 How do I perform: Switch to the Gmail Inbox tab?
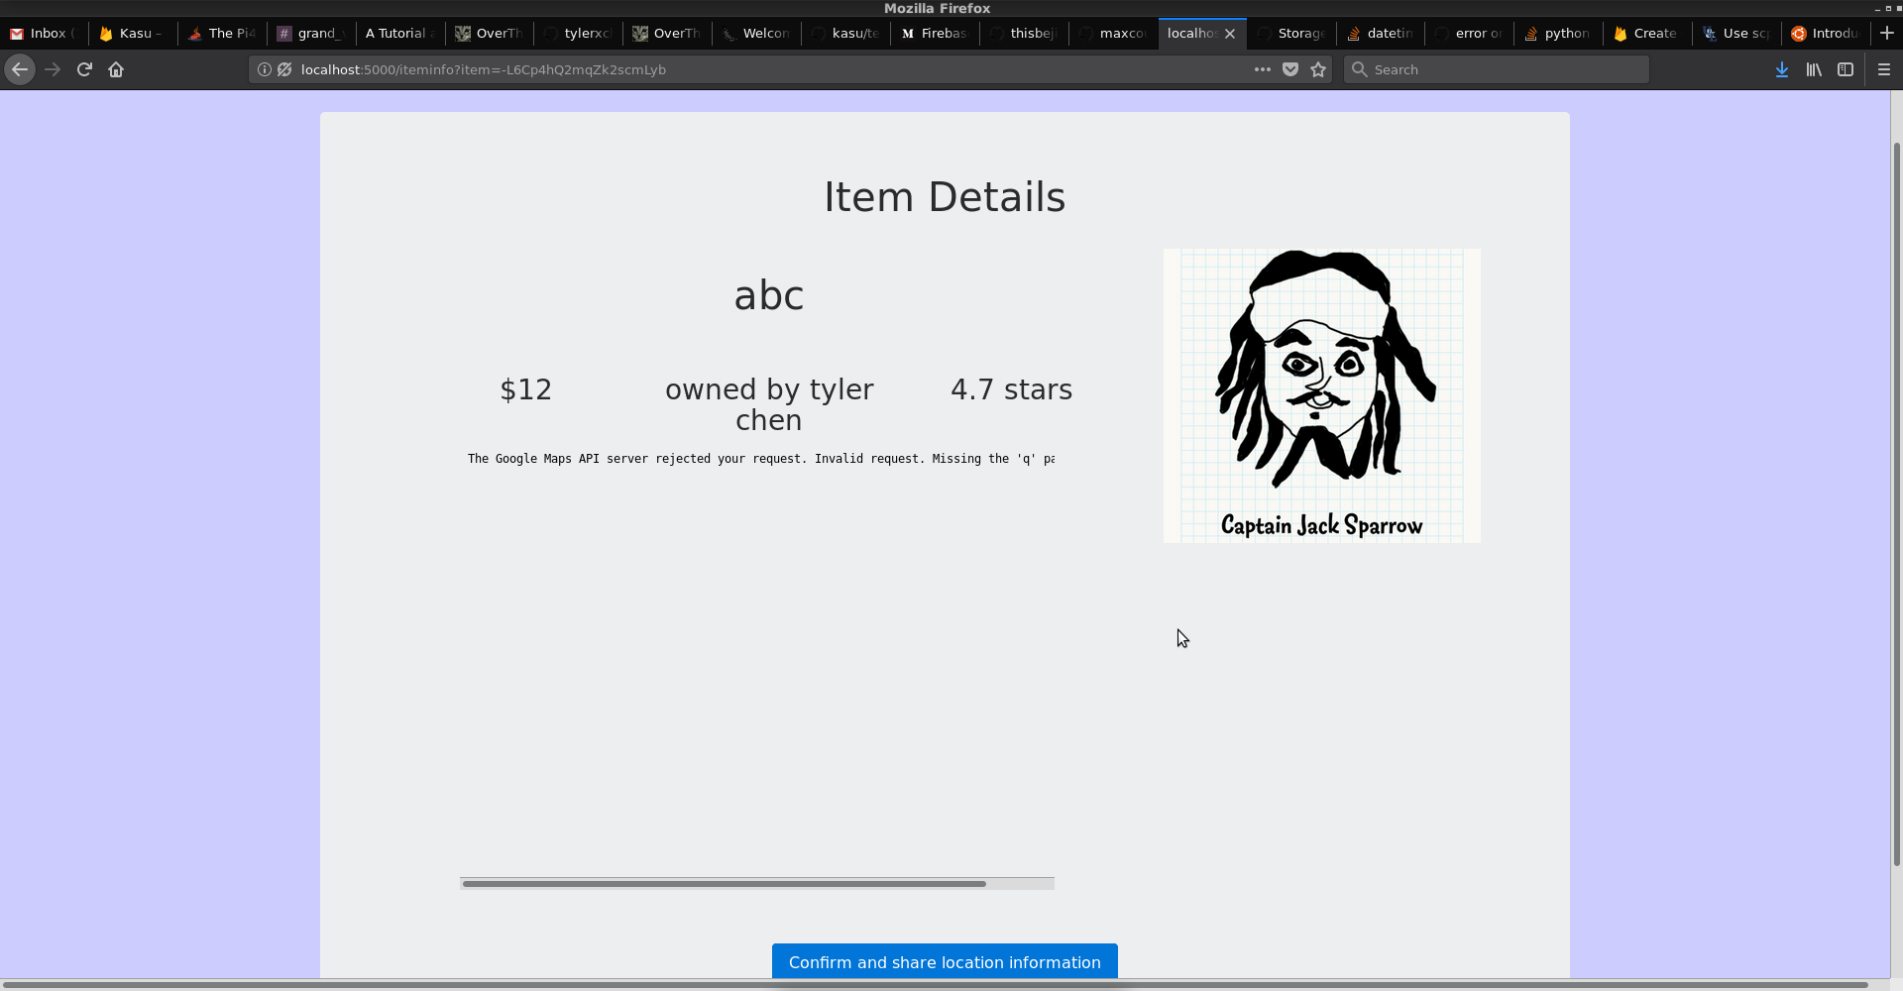[x=45, y=33]
